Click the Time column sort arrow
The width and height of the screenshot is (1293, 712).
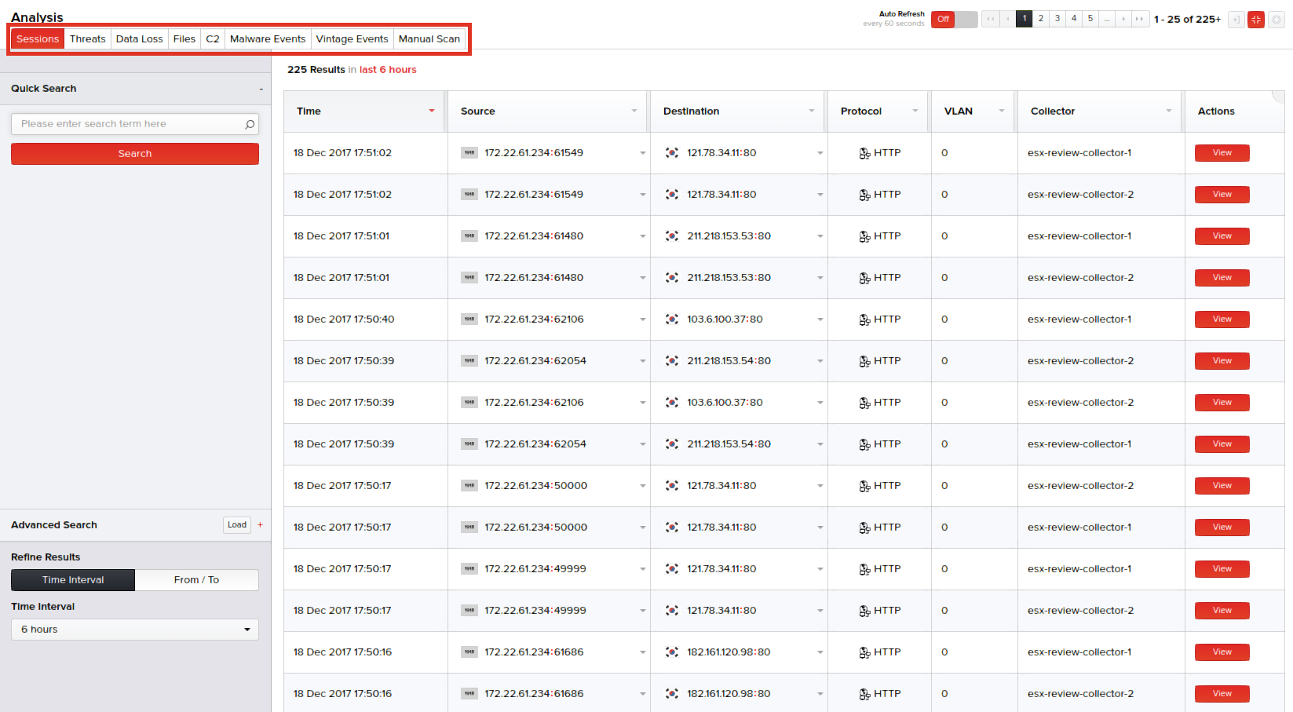pos(431,111)
